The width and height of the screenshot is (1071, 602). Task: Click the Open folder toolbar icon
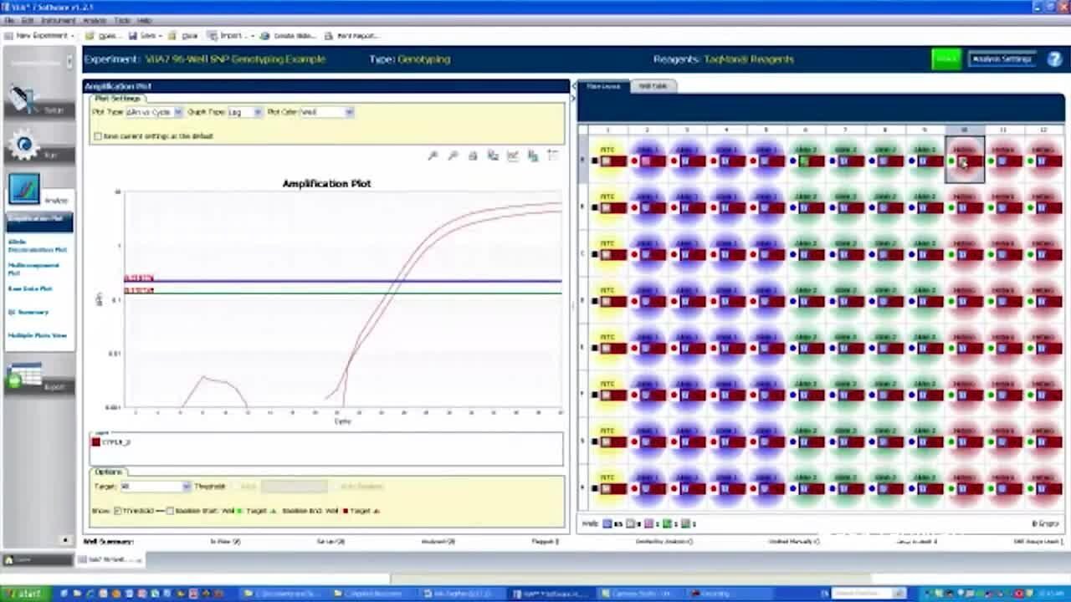(x=105, y=36)
